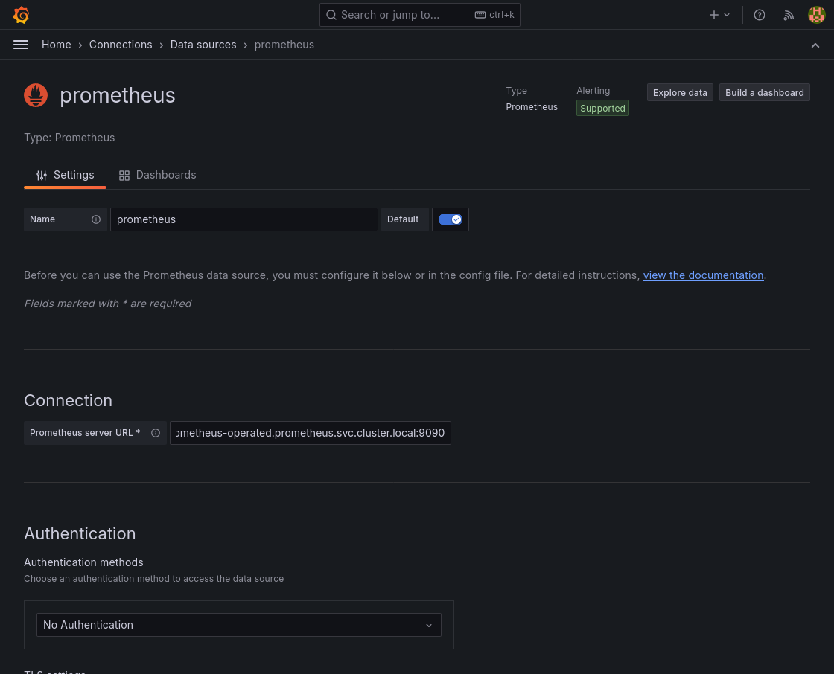Click the info icon beside Name label
This screenshot has height=674, width=834.
pyautogui.click(x=96, y=219)
